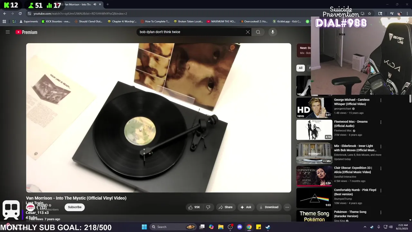The width and height of the screenshot is (412, 232).
Task: Open options for Clair Obscur Expedition 33
Action: point(381,169)
